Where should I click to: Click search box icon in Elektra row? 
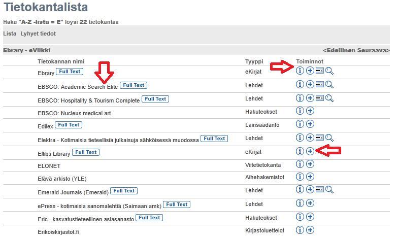point(320,138)
